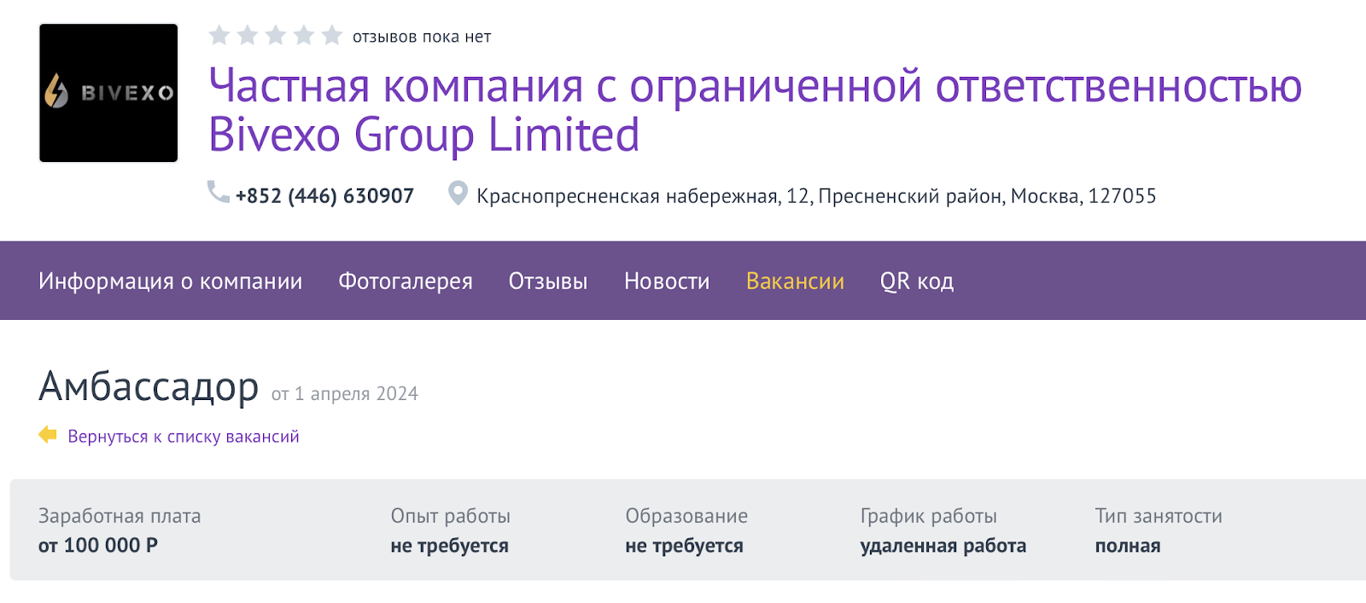The height and width of the screenshot is (603, 1366).
Task: Rate with the first star
Action: 219,35
